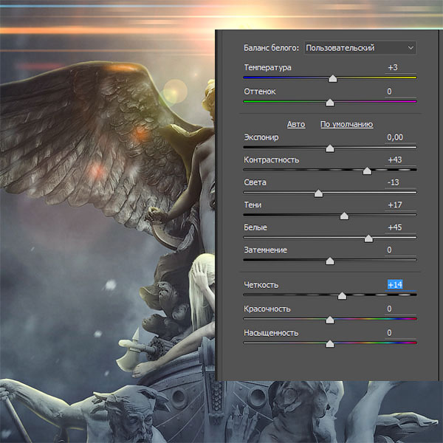Click the Насыщенность slider handle
Screen dimensions: 443x443
[330, 344]
